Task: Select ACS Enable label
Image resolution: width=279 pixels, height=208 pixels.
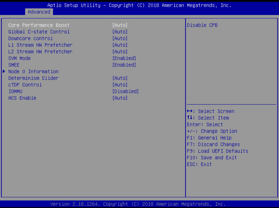Action: (x=22, y=98)
